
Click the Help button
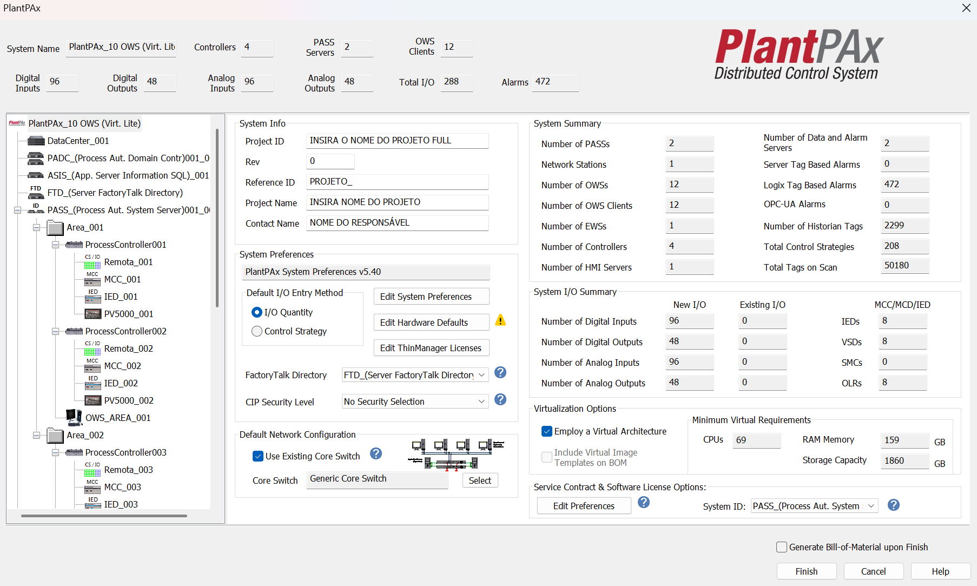pos(941,571)
